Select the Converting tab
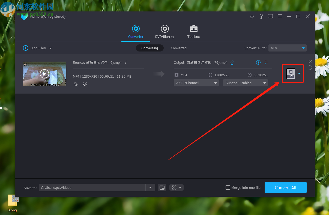This screenshot has width=329, height=215. click(x=149, y=48)
